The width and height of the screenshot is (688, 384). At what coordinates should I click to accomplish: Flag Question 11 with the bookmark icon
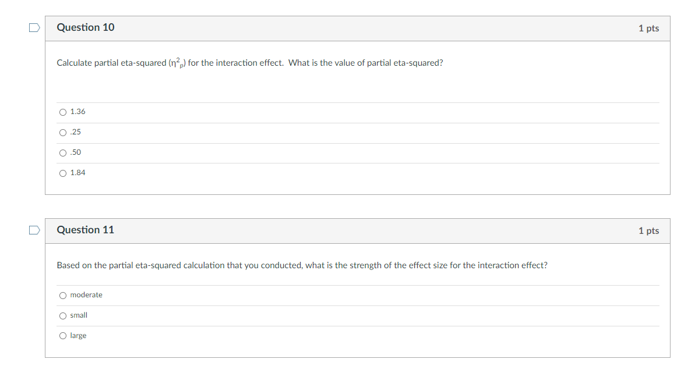pos(34,230)
